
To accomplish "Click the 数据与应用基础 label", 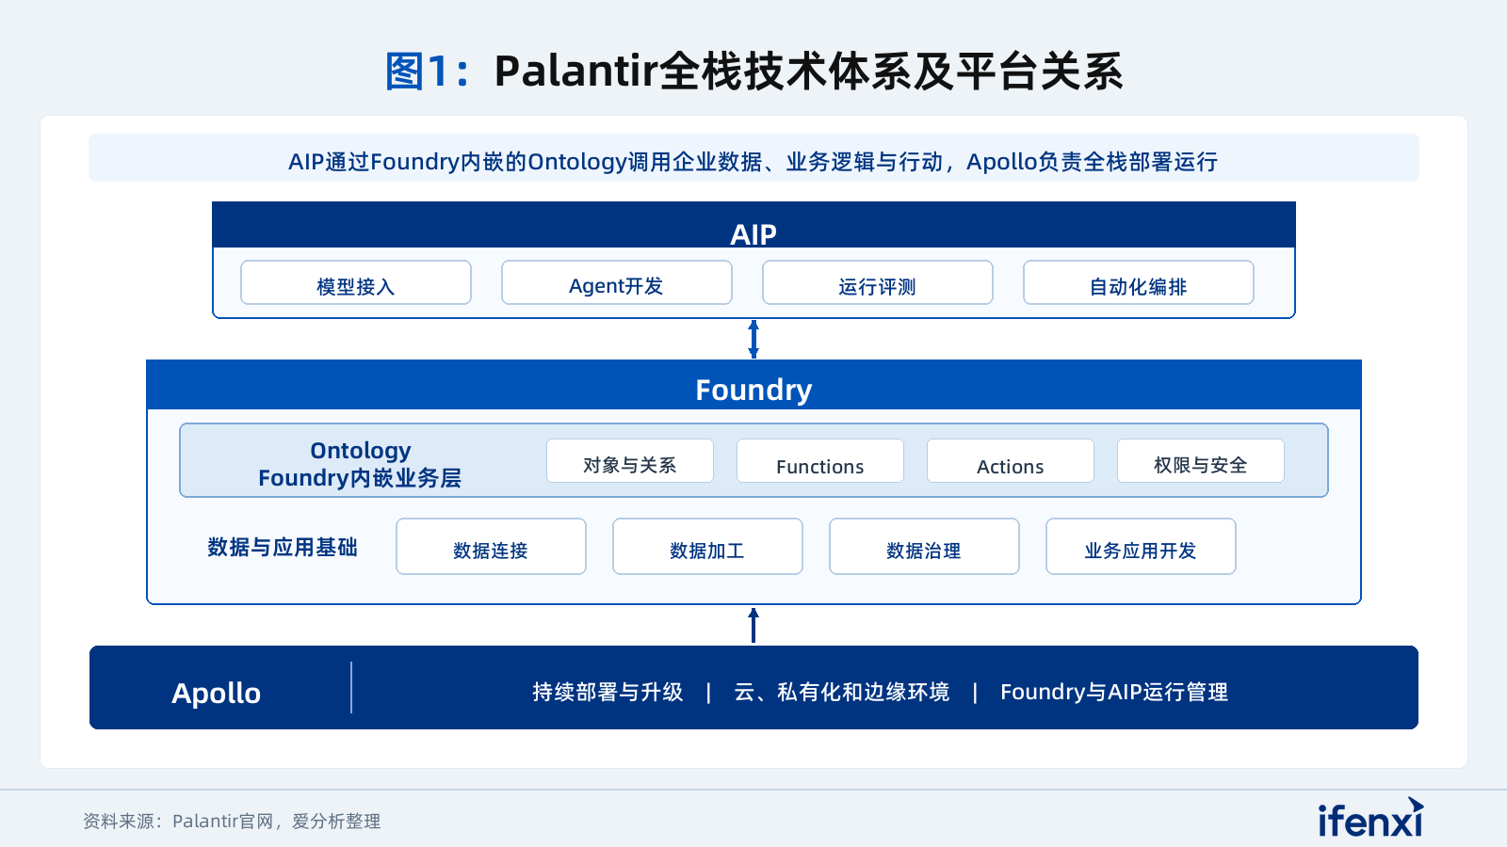I will 283,547.
